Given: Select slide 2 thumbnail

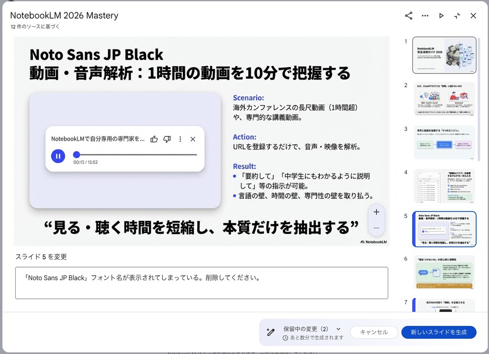Looking at the screenshot, I should pyautogui.click(x=445, y=99).
